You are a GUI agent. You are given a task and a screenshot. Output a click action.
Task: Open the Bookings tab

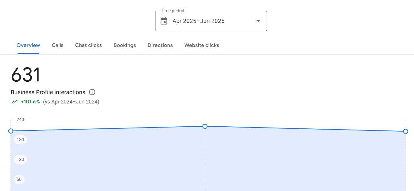click(125, 45)
